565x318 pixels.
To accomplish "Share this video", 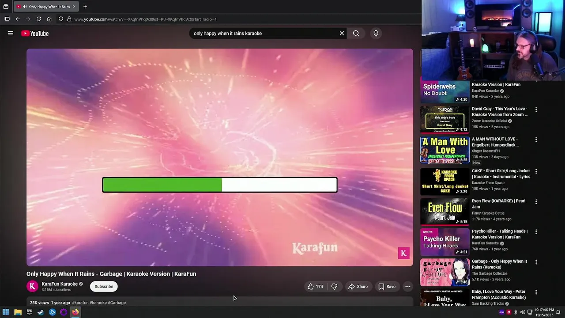I will pos(358,287).
